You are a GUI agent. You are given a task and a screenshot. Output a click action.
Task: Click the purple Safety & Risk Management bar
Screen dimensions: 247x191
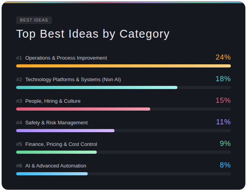click(x=65, y=131)
